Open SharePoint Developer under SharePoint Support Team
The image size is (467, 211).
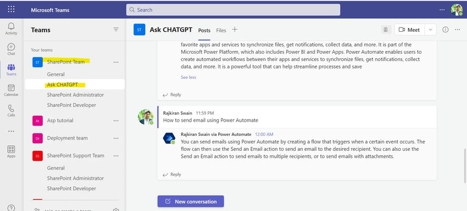coord(71,189)
